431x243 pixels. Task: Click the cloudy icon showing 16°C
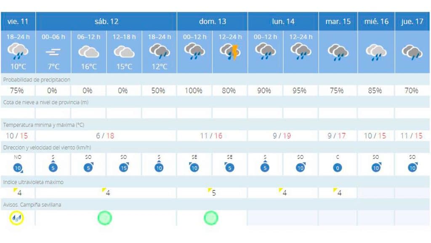(x=88, y=52)
